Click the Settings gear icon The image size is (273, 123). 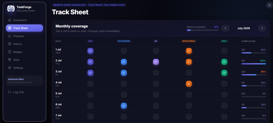click(10, 68)
